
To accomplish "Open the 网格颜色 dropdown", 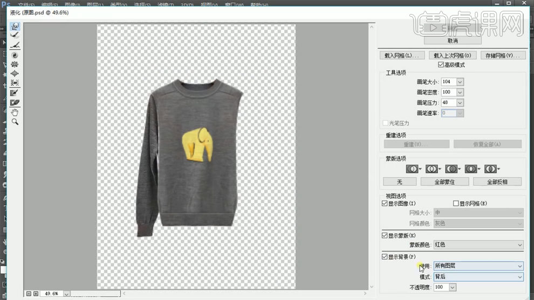I will pos(478,223).
